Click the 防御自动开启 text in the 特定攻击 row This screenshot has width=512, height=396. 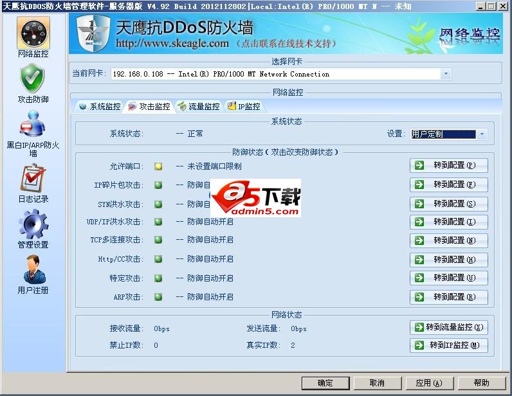pyautogui.click(x=210, y=278)
